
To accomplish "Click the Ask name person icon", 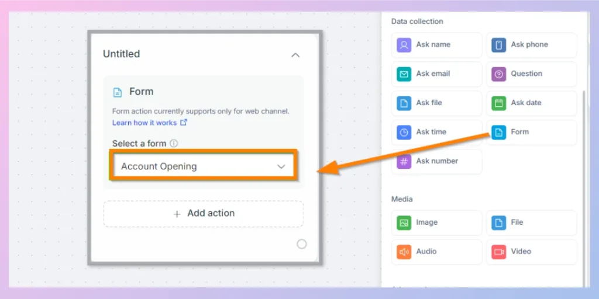I will click(x=404, y=44).
